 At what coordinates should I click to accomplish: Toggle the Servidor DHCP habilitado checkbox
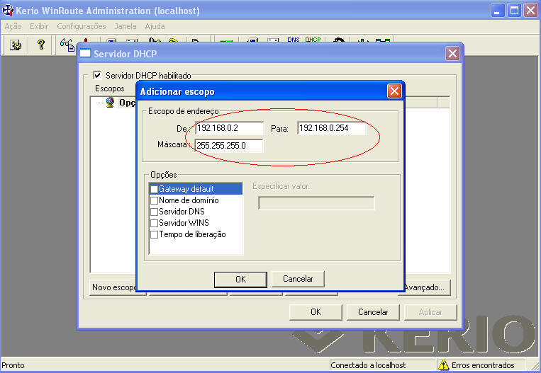98,75
